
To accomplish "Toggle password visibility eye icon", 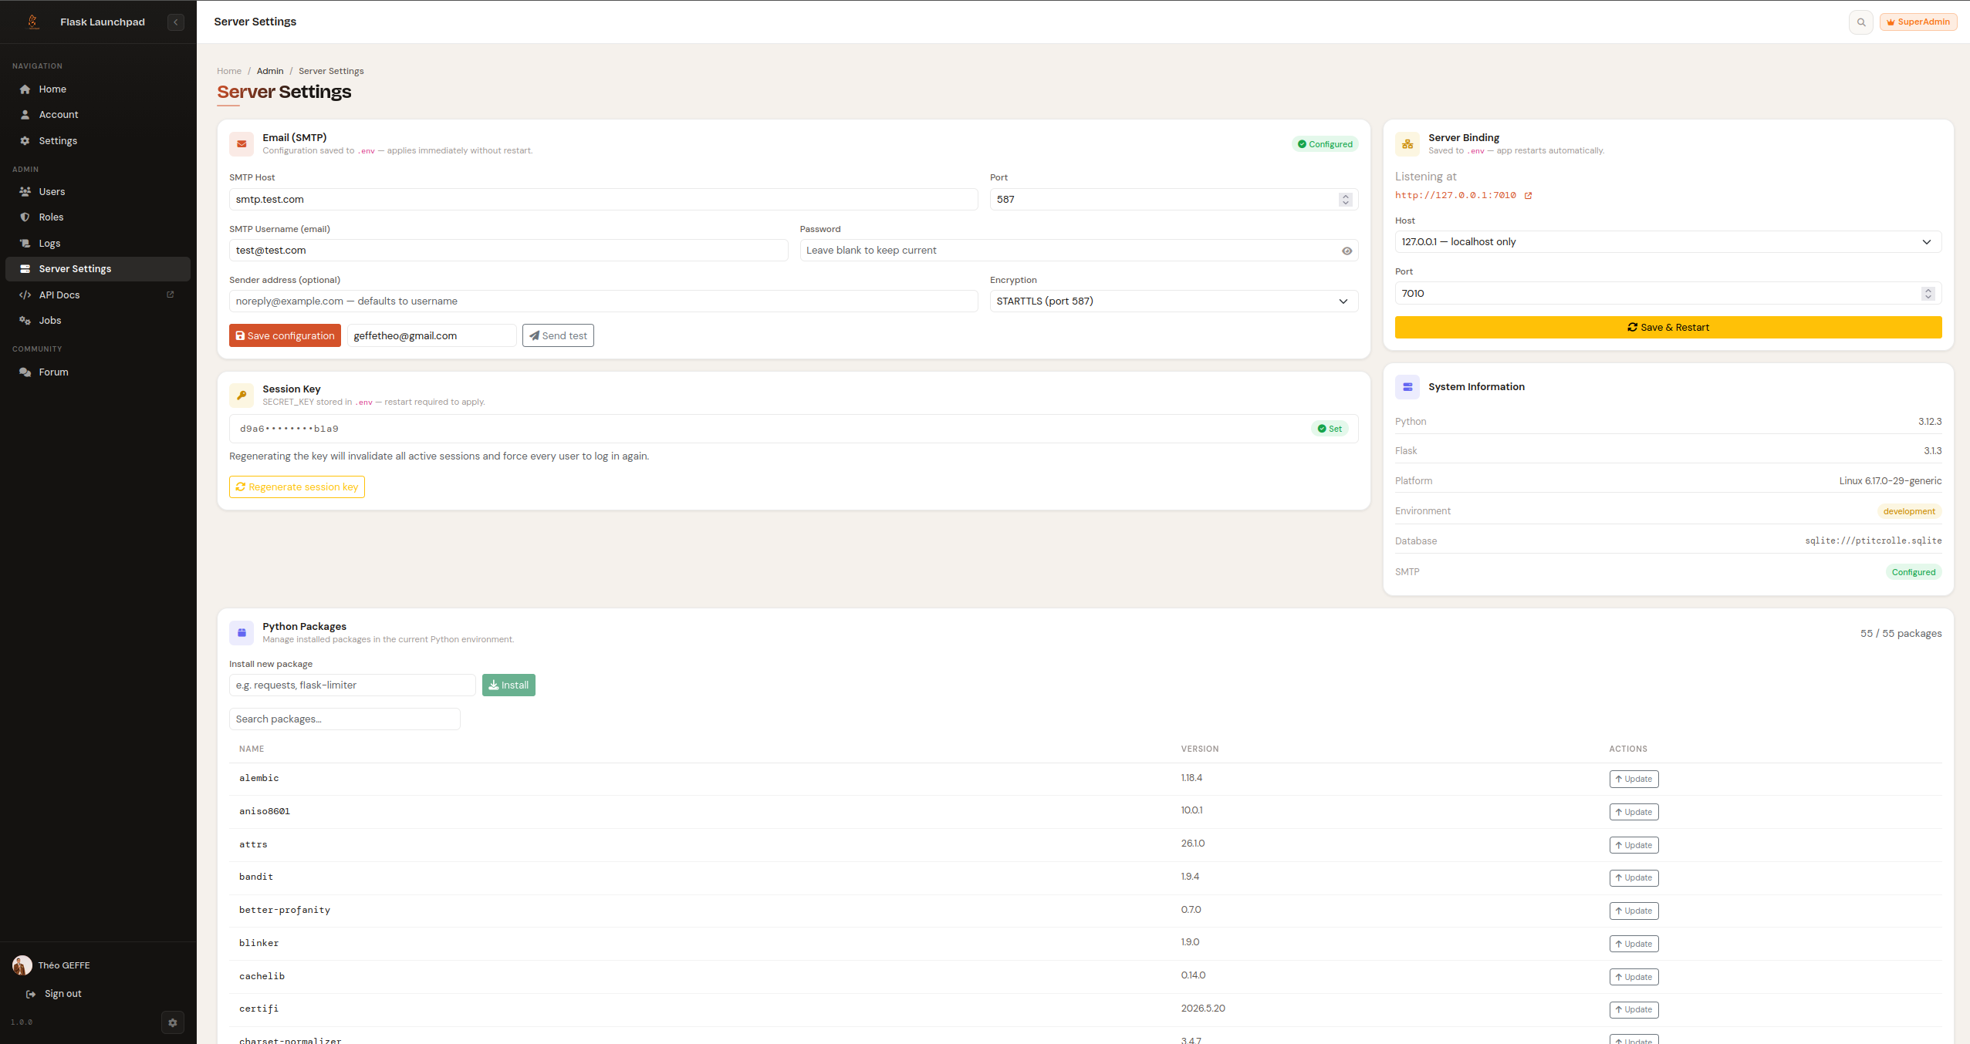I will tap(1347, 251).
